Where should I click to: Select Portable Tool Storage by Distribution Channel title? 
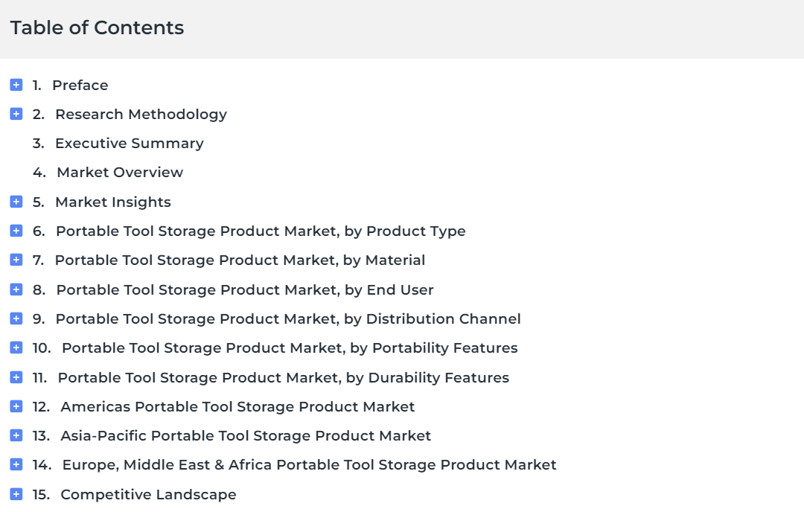pos(288,319)
